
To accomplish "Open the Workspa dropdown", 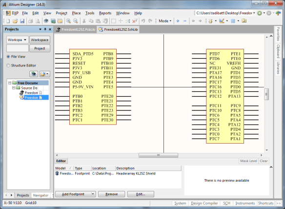I will (x=18, y=40).
